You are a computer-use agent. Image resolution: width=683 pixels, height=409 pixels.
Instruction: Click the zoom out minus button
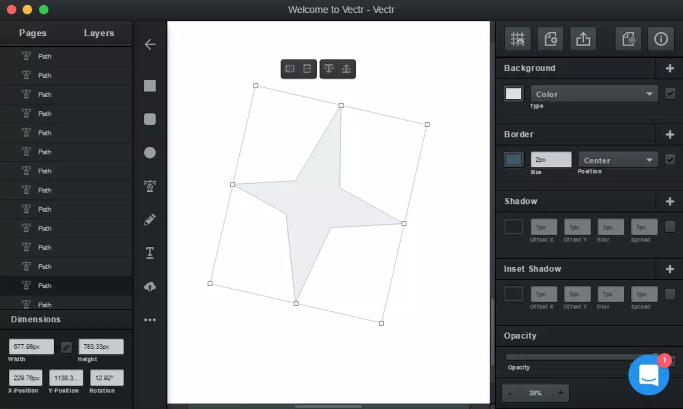(510, 393)
